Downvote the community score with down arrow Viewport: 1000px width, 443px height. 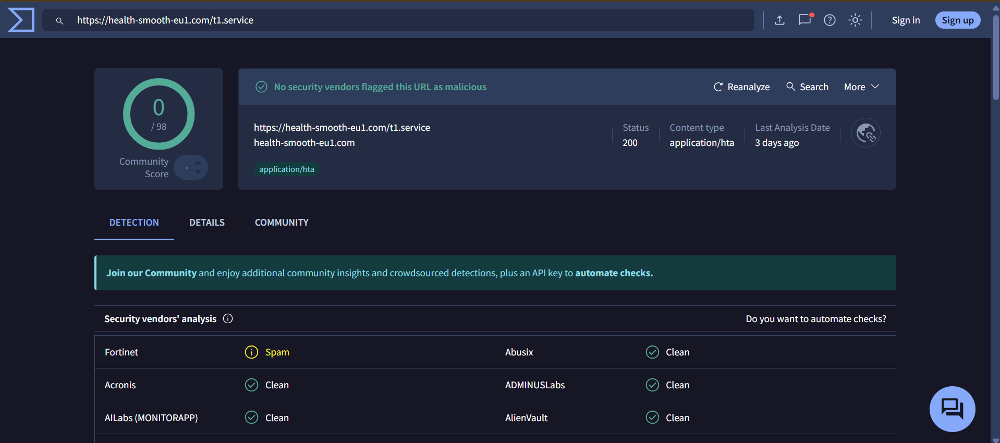(198, 172)
